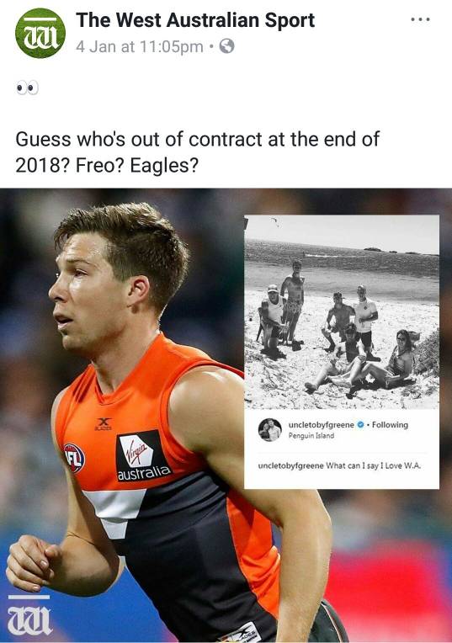
Task: Click the uncletobyfgreene Instagram avatar
Action: pos(270,430)
